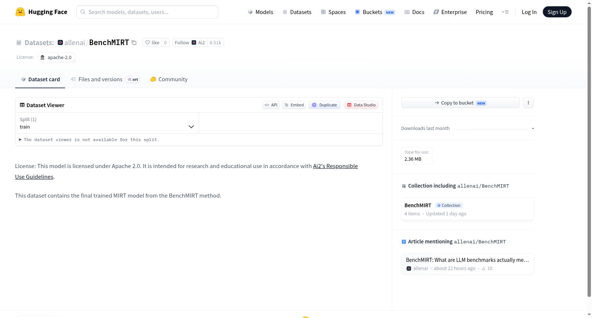Open the BenchMIRT collection card
This screenshot has height=318, width=592.
(x=467, y=209)
